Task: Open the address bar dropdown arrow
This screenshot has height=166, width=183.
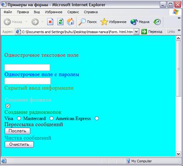Action: (136, 32)
